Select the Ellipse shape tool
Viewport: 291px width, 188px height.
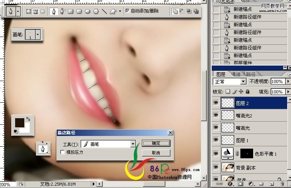click(x=88, y=12)
